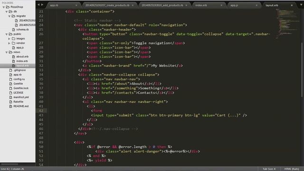Click sidebar horizontal scrollbar

(9, 164)
